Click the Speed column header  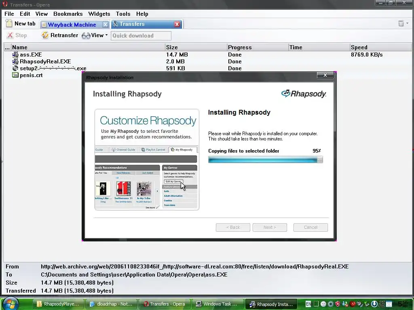point(380,47)
